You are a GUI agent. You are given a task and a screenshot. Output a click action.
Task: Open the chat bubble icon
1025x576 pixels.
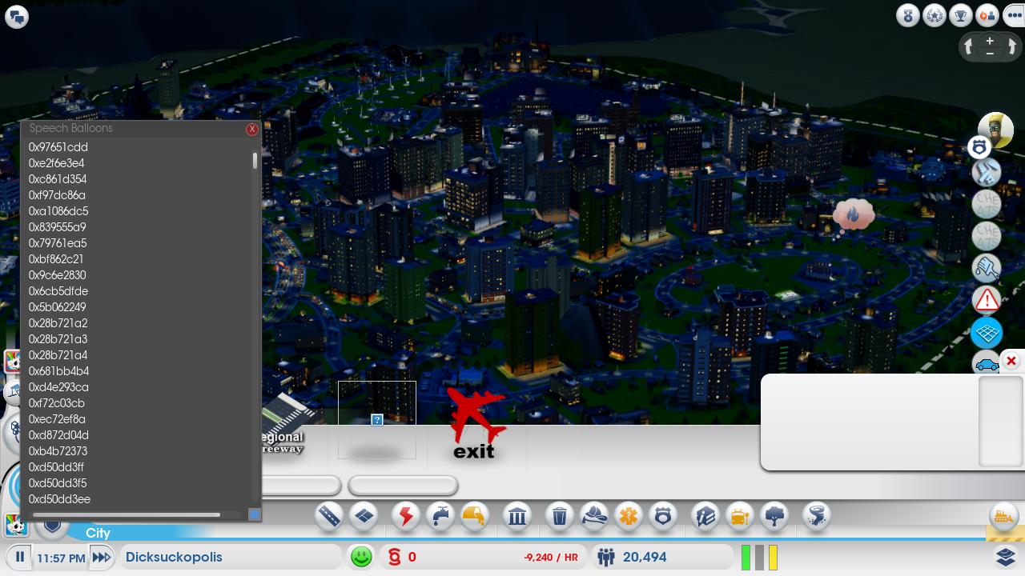[x=17, y=17]
